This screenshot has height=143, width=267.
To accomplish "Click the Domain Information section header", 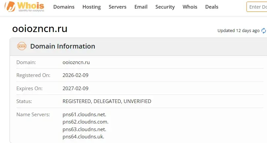I will coord(63,46).
